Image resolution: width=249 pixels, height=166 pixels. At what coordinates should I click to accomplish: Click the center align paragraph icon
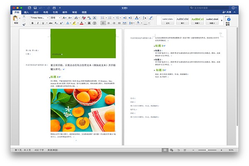point(108,24)
